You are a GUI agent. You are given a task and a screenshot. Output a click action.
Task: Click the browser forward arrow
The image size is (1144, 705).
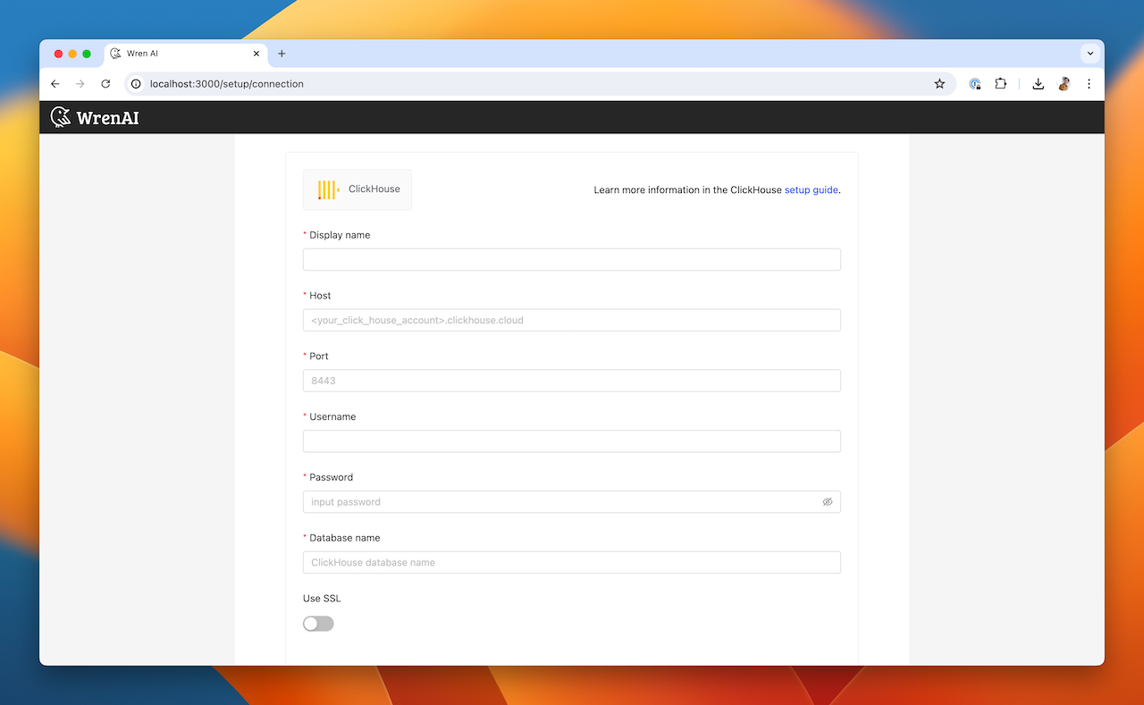pos(80,84)
